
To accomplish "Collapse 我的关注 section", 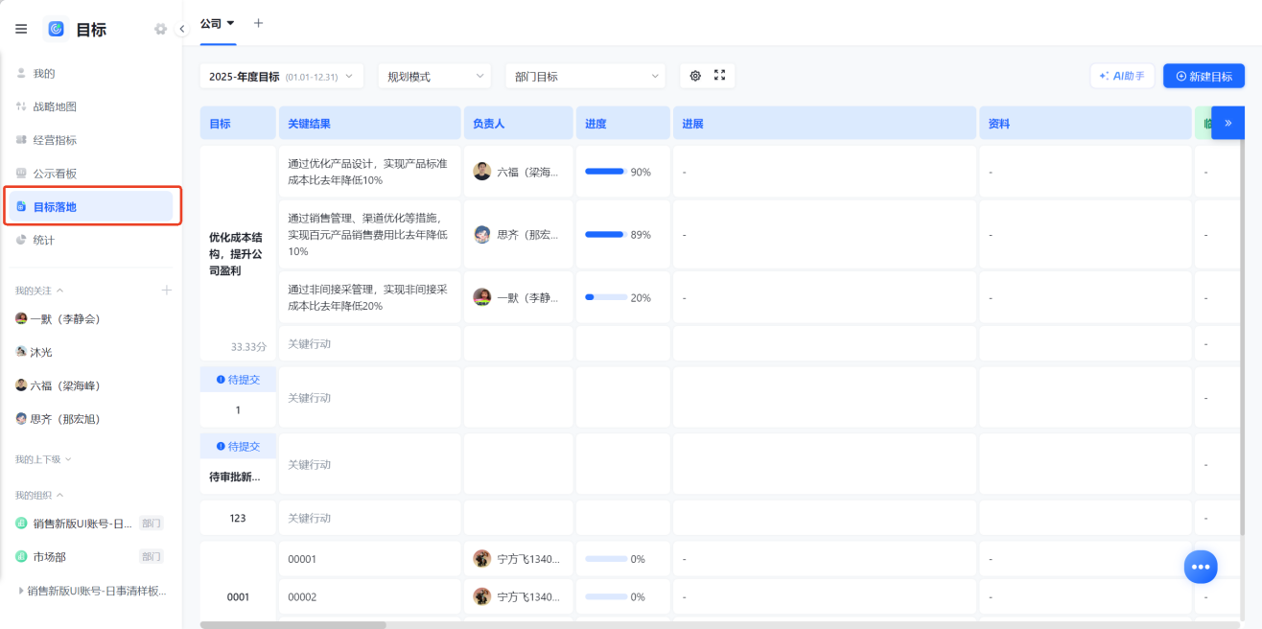I will click(39, 290).
